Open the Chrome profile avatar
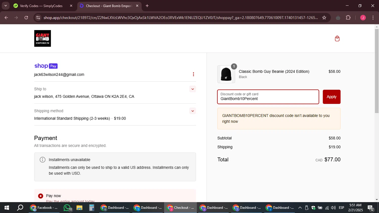The height and width of the screenshot is (213, 379). click(363, 18)
